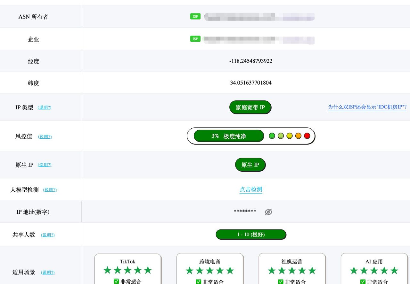The image size is (410, 284).
Task: Click the green checkmark under AI 应用 card
Action: (x=363, y=281)
